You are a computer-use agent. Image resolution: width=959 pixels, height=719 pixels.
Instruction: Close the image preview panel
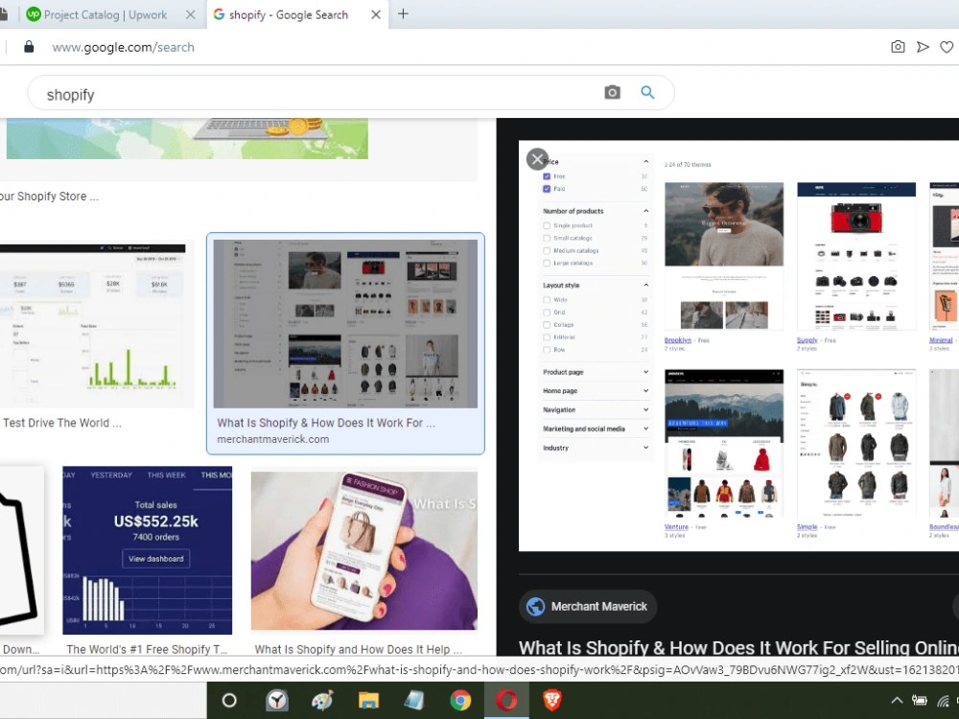coord(537,159)
